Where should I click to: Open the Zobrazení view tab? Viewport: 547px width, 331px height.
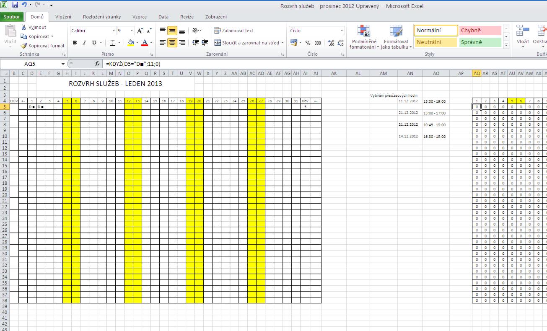pos(216,17)
